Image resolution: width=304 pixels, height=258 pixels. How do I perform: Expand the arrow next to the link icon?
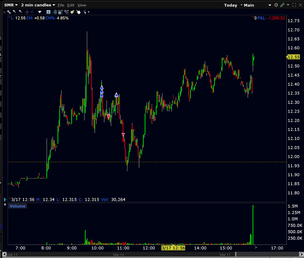tap(288, 5)
